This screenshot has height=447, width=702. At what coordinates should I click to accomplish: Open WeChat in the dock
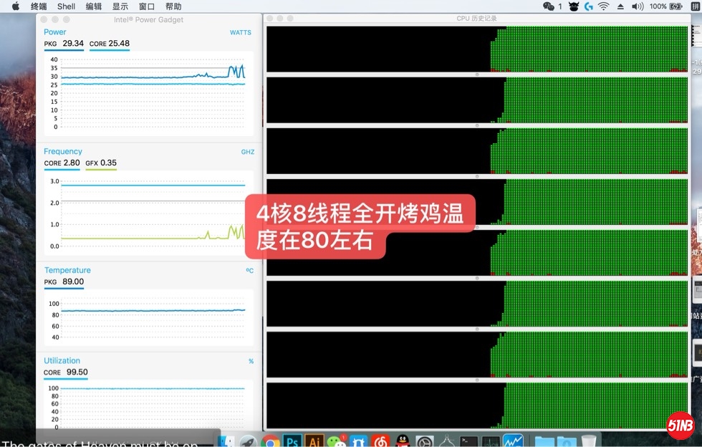(336, 441)
